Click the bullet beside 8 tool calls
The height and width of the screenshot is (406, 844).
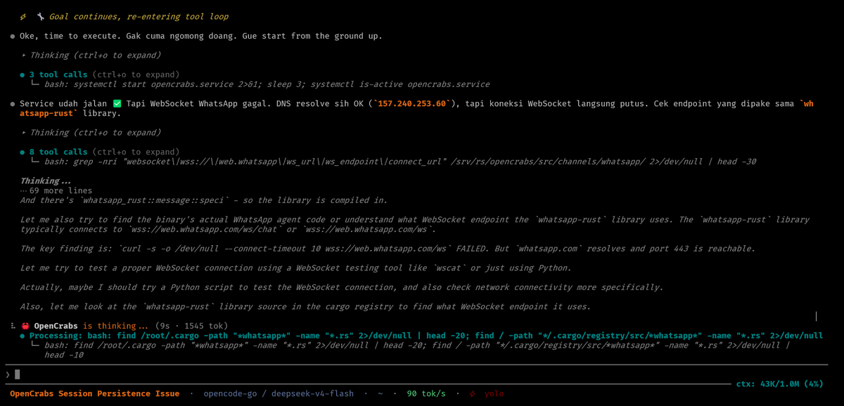click(x=23, y=152)
